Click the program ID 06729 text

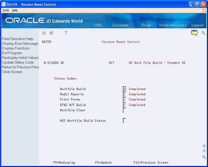pos(46,42)
